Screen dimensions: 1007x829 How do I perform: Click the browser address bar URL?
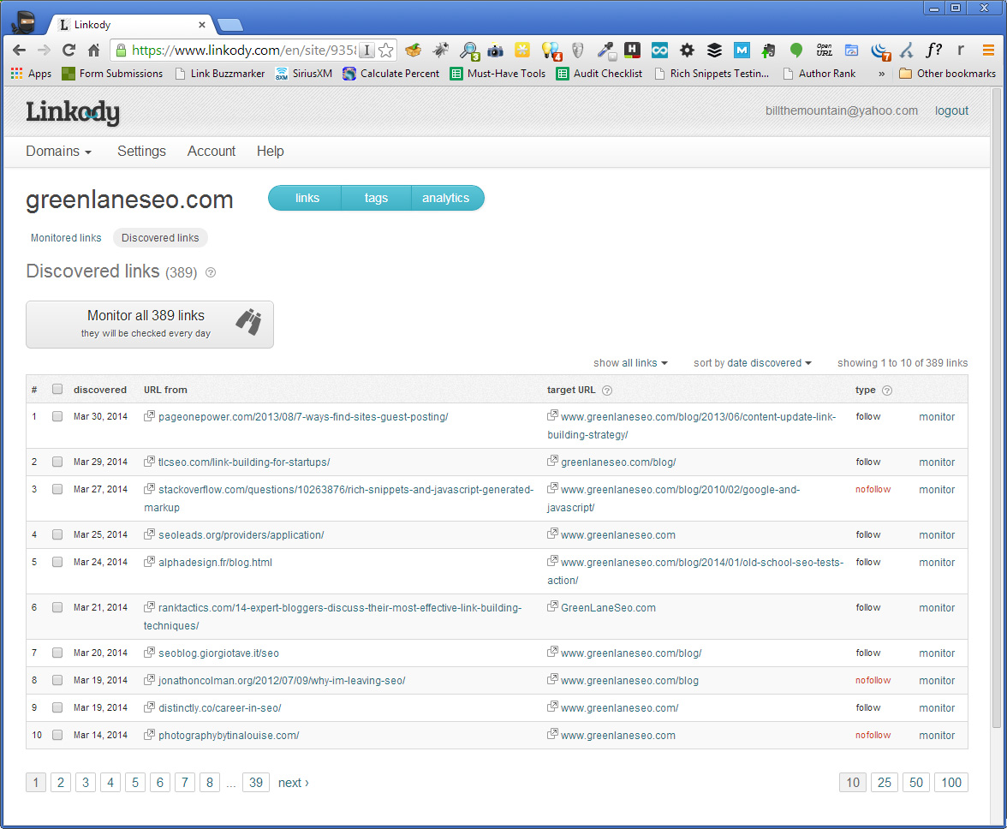(x=243, y=50)
